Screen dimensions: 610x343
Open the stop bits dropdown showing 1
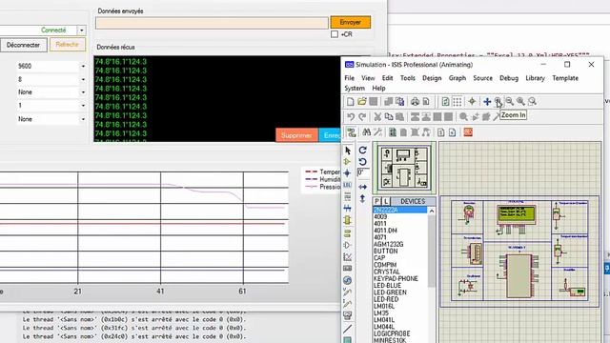(83, 106)
